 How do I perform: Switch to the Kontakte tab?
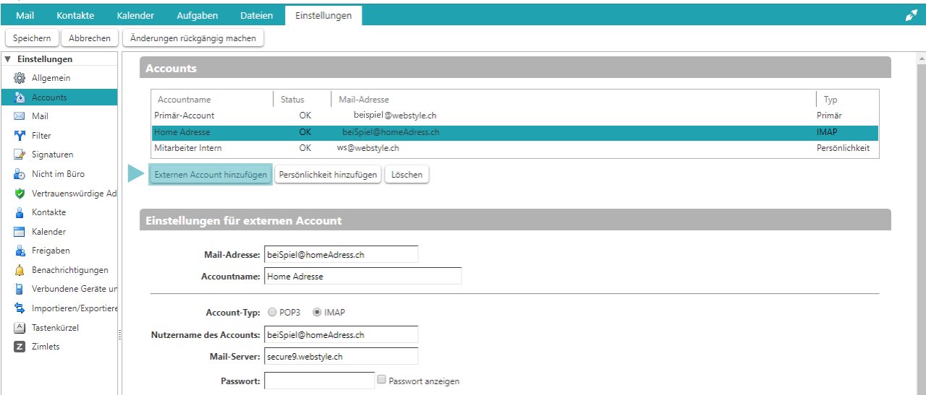coord(75,15)
